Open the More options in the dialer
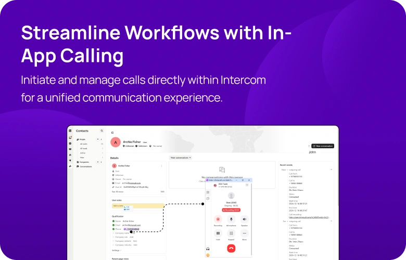 click(245, 233)
